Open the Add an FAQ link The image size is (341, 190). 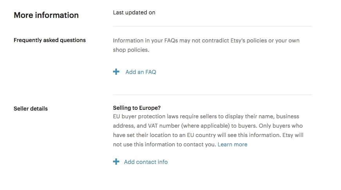click(x=141, y=72)
